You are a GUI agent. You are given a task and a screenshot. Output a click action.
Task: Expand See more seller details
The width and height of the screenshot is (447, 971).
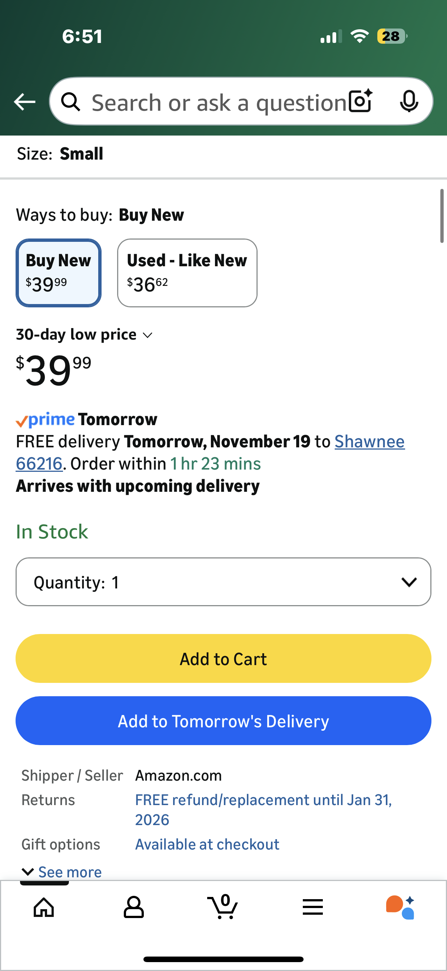point(62,872)
